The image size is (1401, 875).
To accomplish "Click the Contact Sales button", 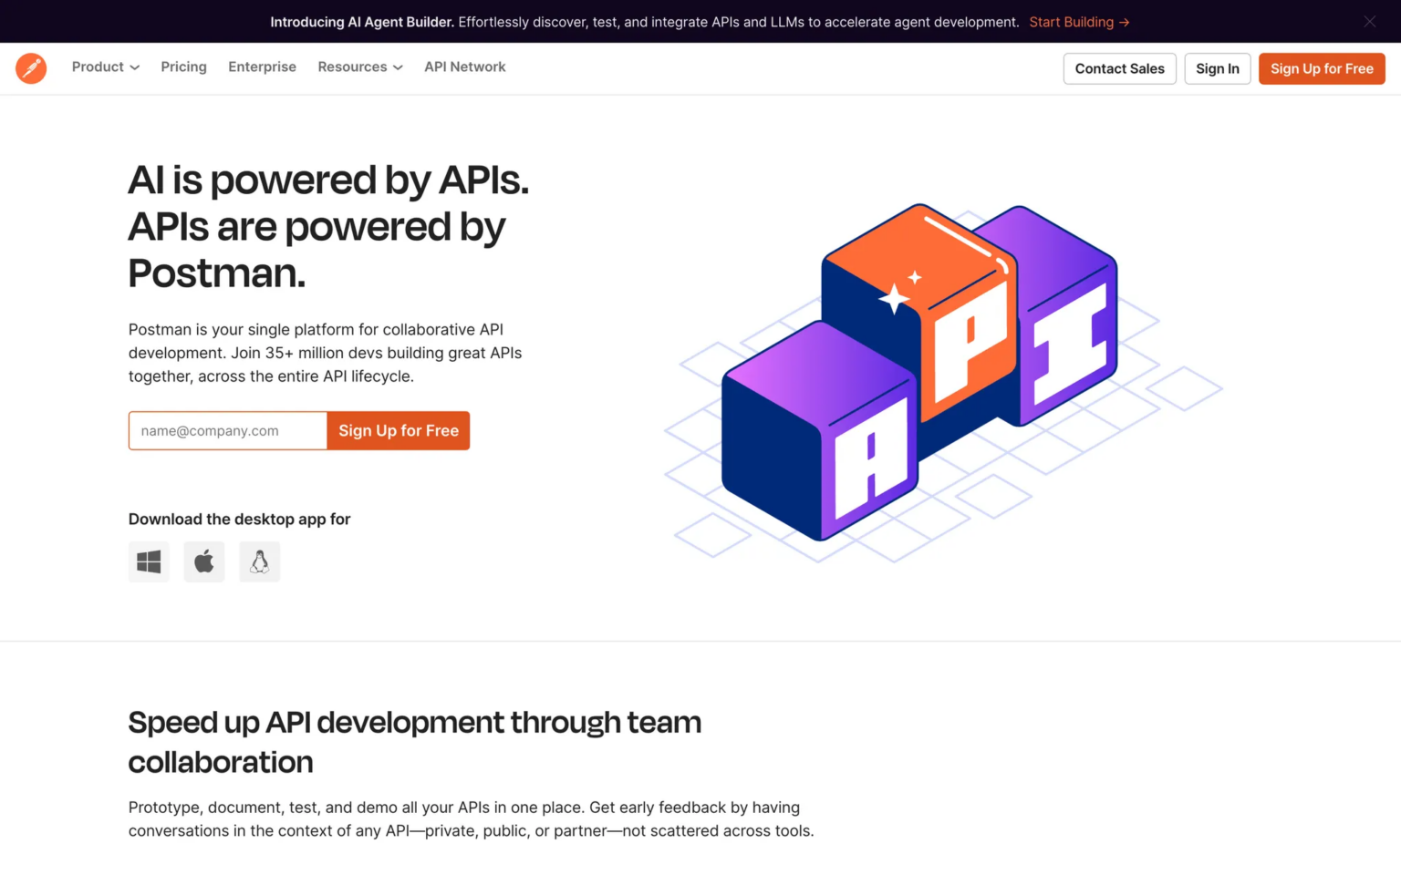I will point(1119,69).
